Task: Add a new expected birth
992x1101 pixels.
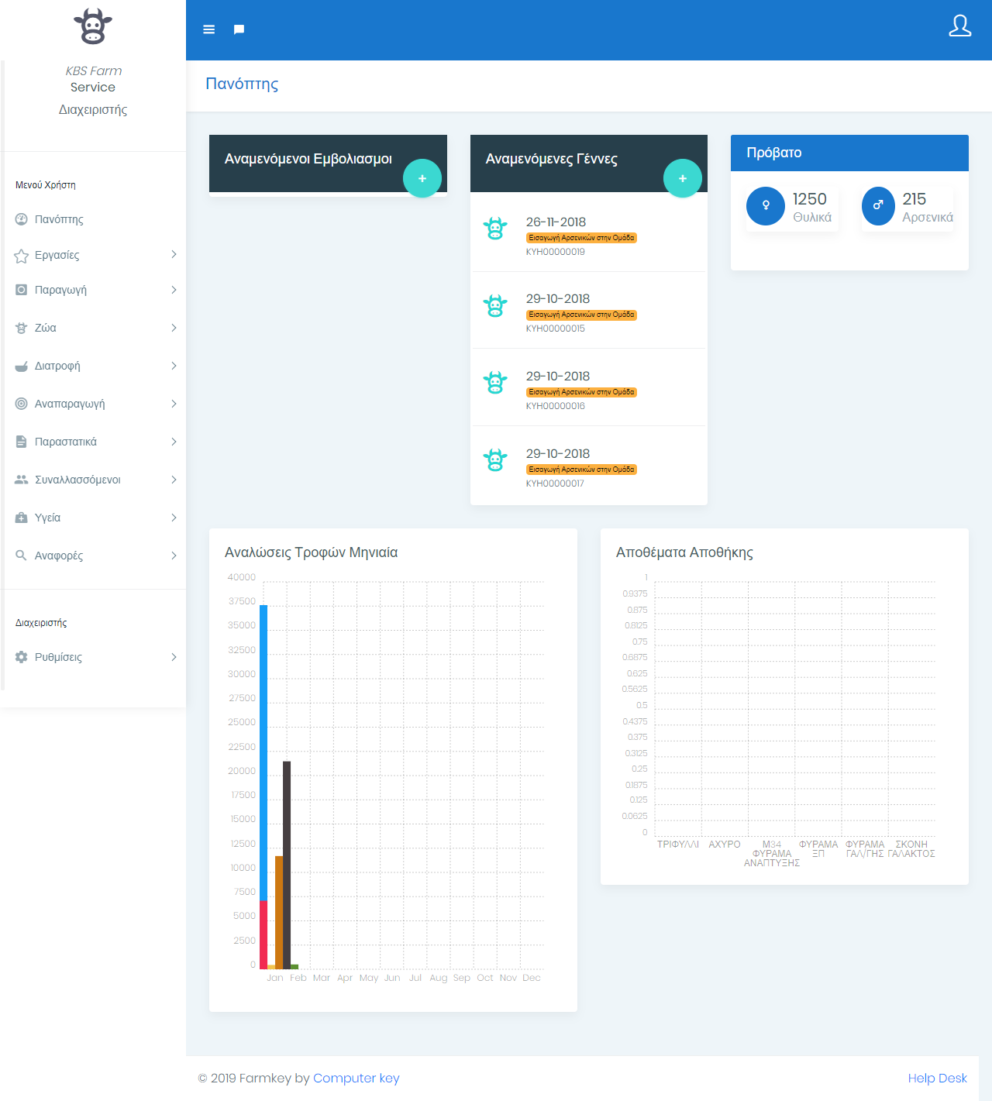Action: 683,178
